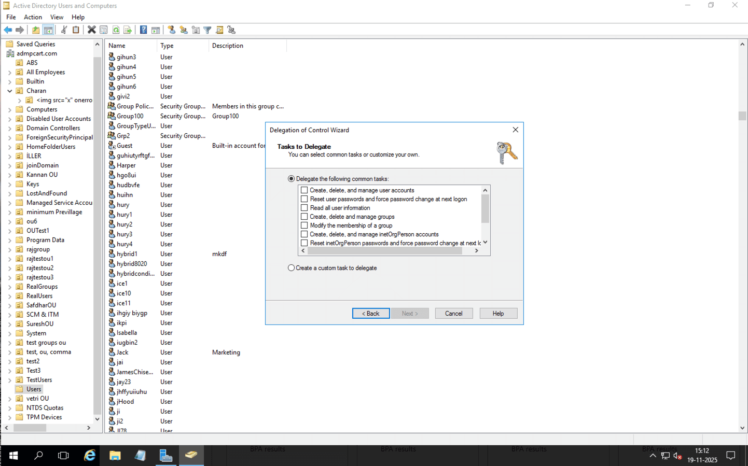Click add to group toolbar icon
This screenshot has height=466, width=748.
(x=231, y=30)
